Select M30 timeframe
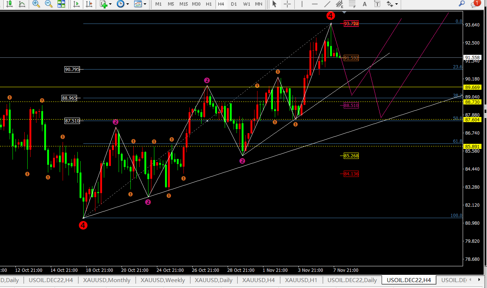The image size is (487, 288). (196, 4)
